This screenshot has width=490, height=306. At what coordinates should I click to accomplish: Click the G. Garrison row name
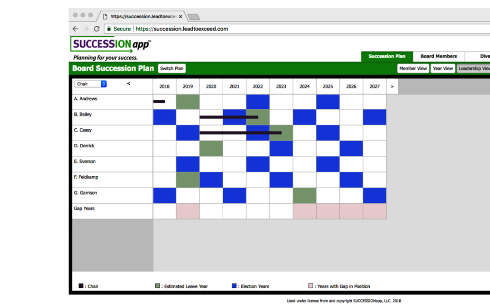[85, 193]
